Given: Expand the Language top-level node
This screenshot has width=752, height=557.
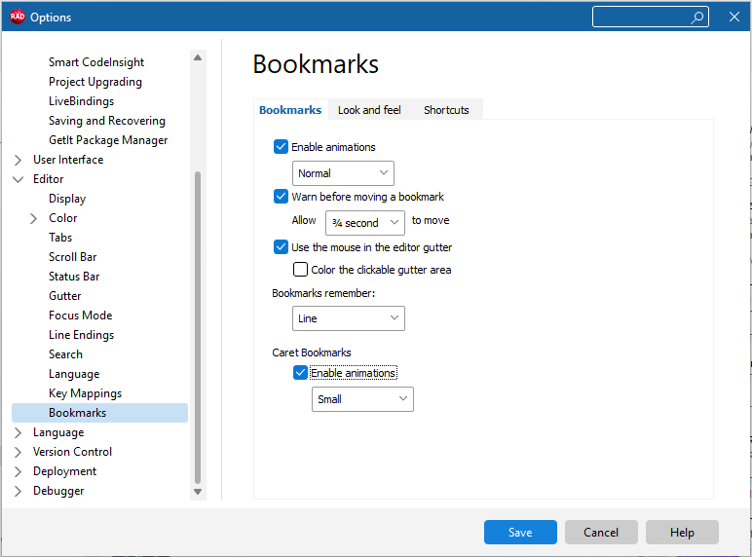Looking at the screenshot, I should (19, 433).
